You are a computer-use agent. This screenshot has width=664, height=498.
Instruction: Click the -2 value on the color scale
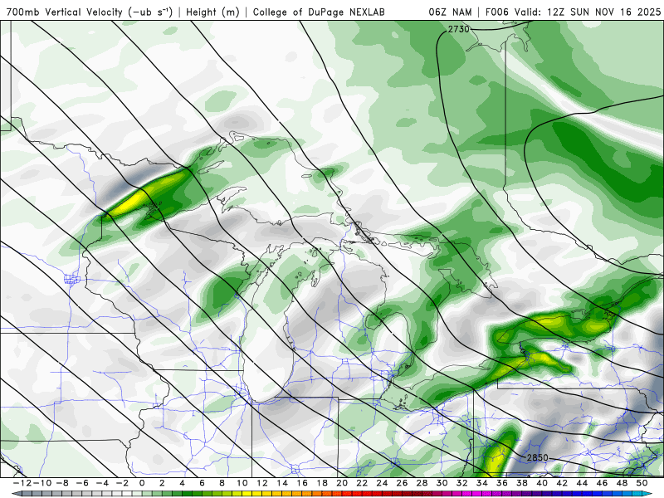pos(122,483)
